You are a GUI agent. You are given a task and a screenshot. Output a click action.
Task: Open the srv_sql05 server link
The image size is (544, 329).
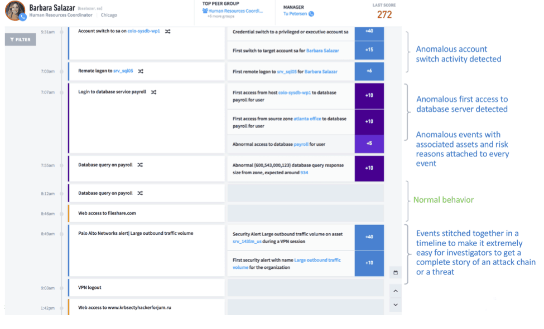point(124,71)
